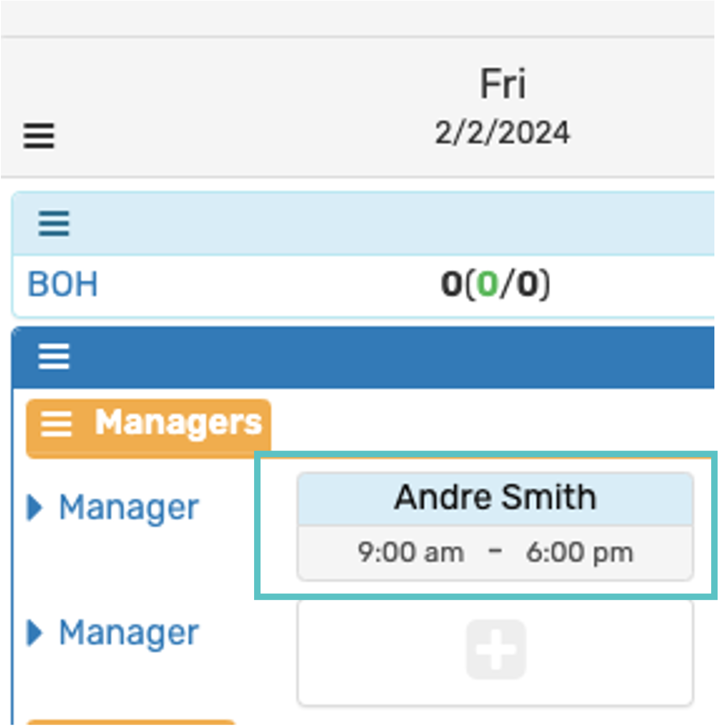
Task: Click the light blue BOH header bar
Action: (x=368, y=223)
